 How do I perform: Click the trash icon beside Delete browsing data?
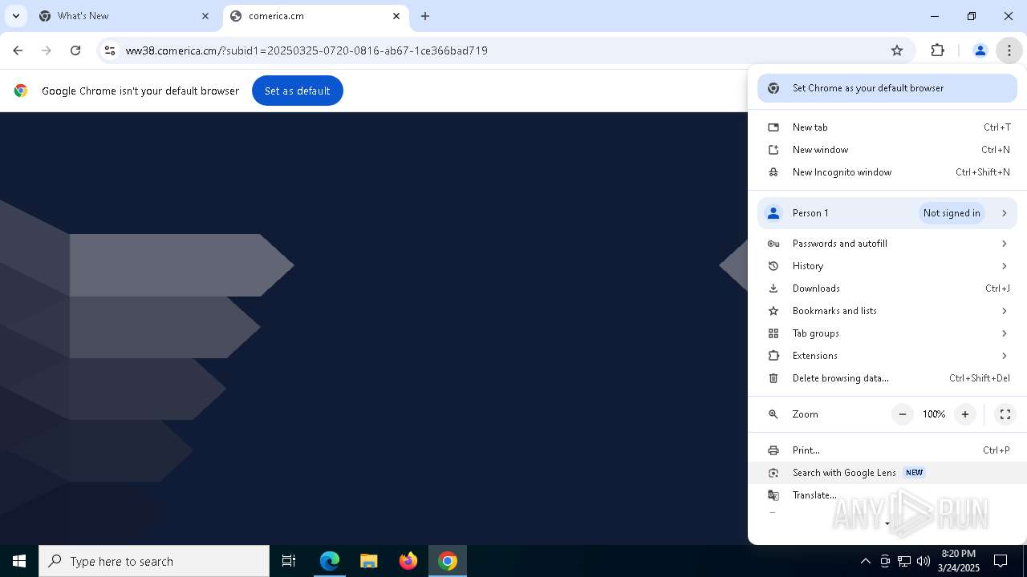(773, 378)
